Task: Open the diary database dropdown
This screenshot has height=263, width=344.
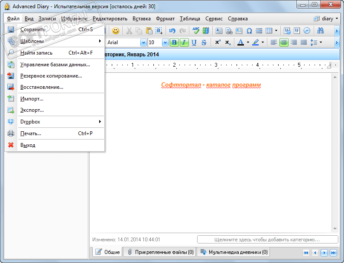Action: point(326,19)
